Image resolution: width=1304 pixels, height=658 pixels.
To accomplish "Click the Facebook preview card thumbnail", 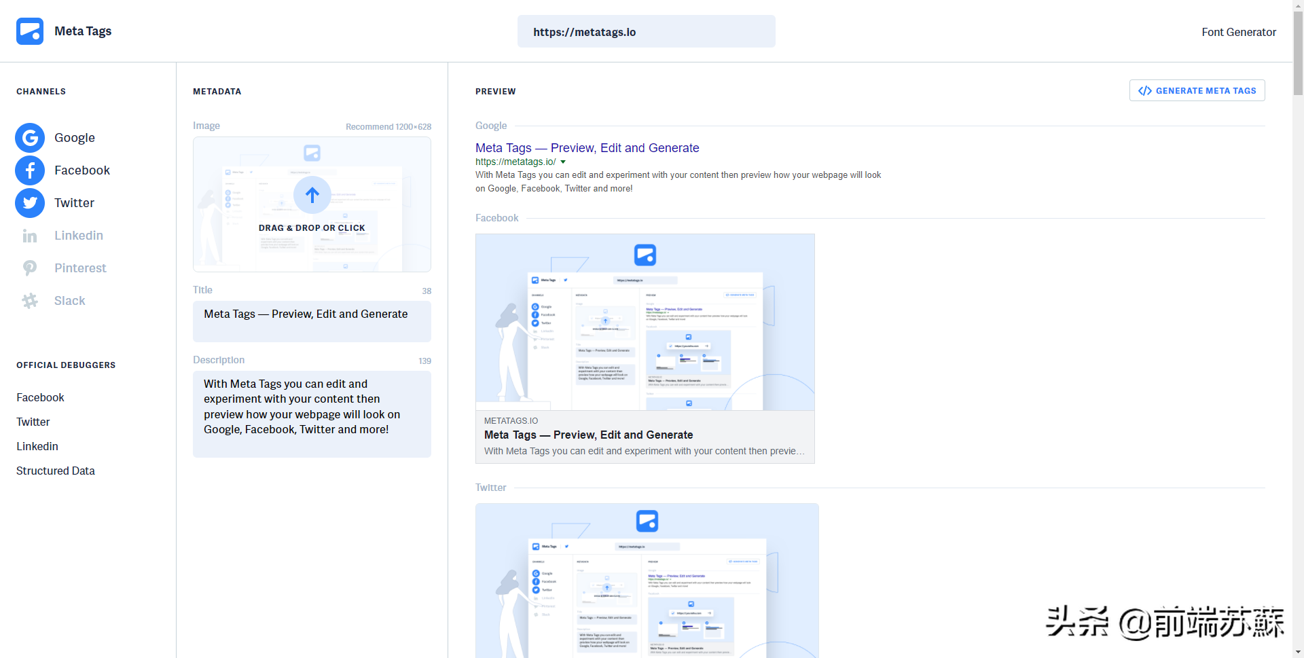I will (x=645, y=323).
